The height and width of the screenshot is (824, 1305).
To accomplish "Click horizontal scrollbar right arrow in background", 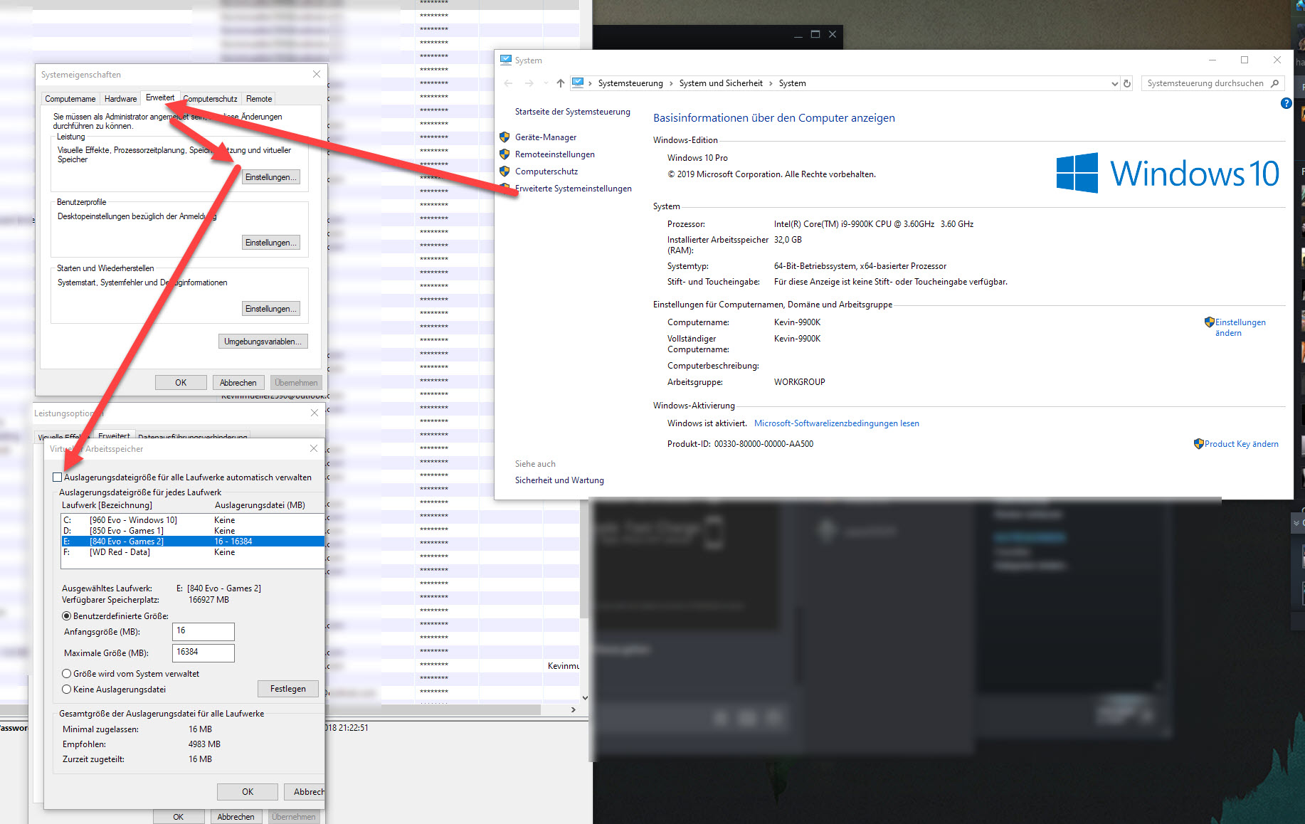I will coord(574,709).
